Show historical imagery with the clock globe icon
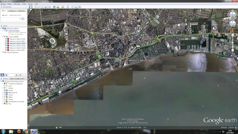Image resolution: width=238 pixels, height=134 pixels. pos(54,7)
